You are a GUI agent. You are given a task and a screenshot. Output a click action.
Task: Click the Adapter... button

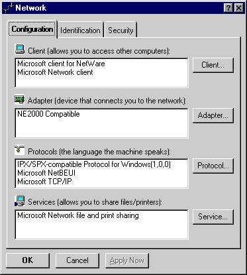[213, 115]
